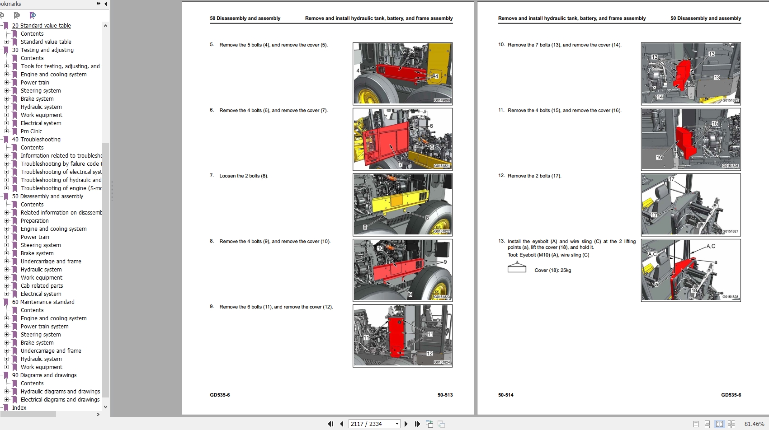Expand the Hydraulic diagrams and drawings bookmark
769x430 pixels.
[6, 392]
